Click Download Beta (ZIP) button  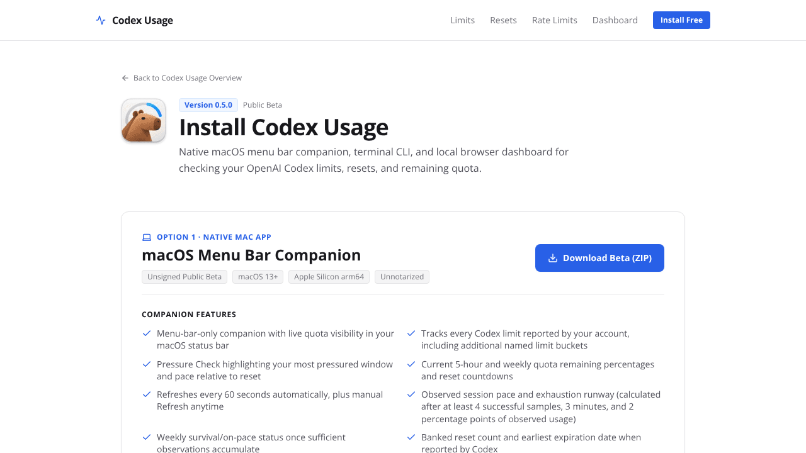tap(599, 258)
